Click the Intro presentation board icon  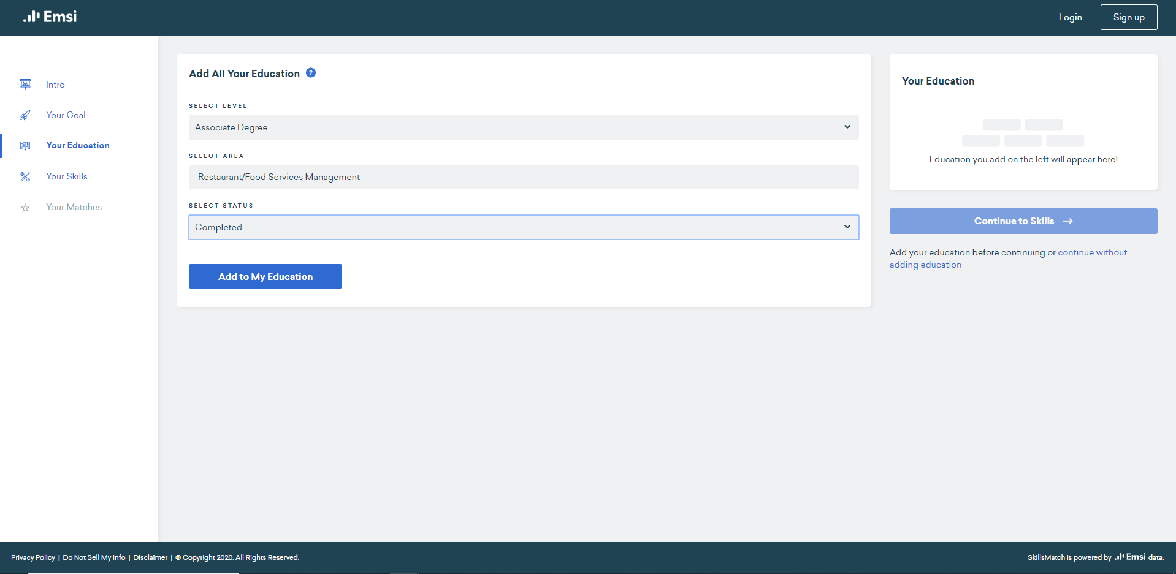[25, 85]
